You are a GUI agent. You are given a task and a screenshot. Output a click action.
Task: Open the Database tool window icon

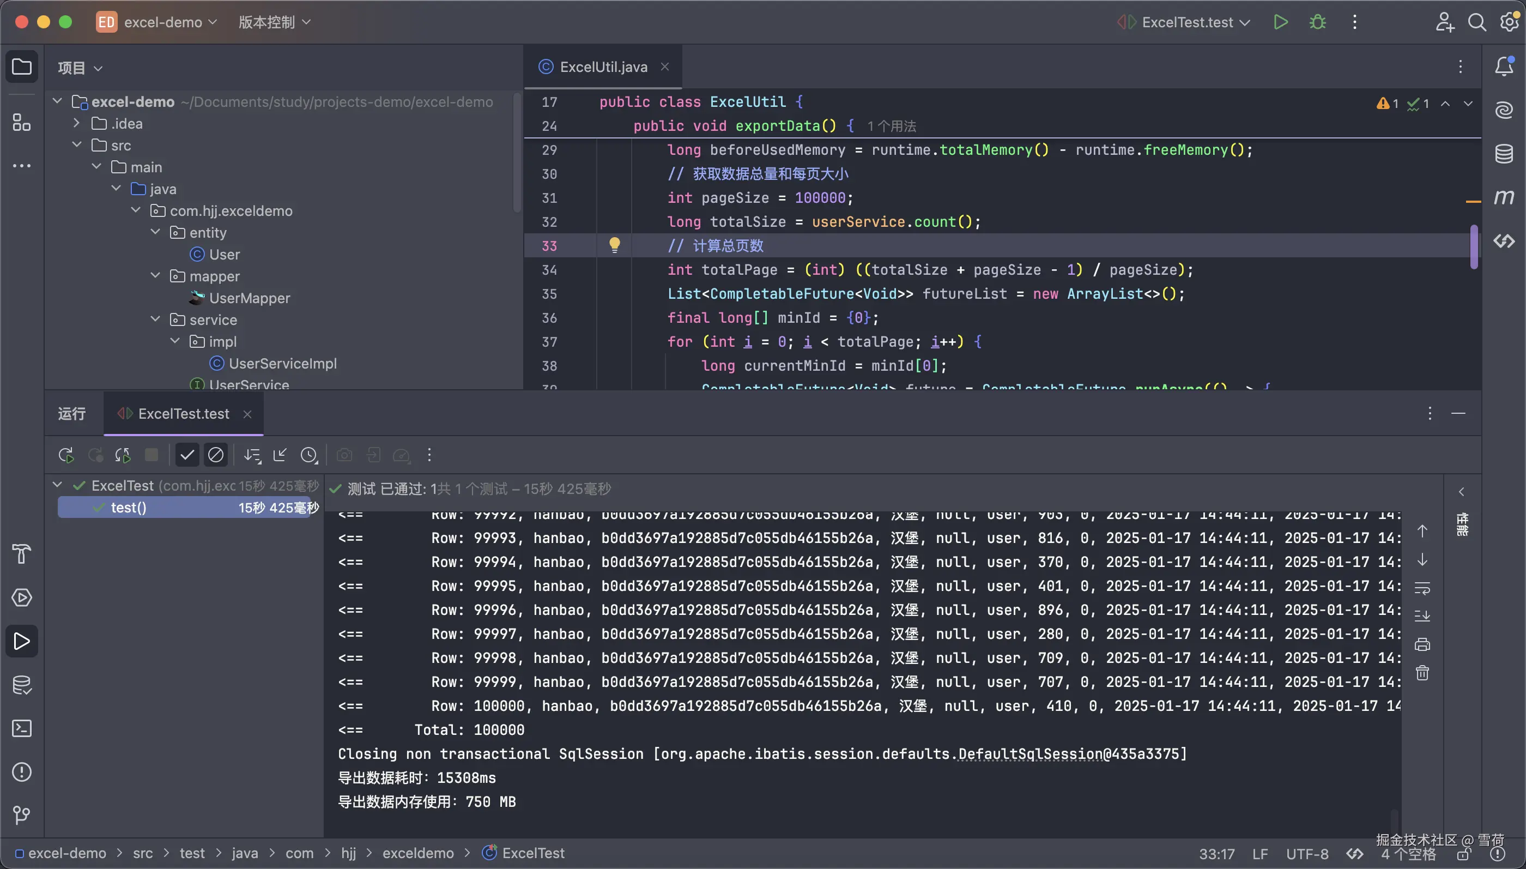pos(1503,153)
